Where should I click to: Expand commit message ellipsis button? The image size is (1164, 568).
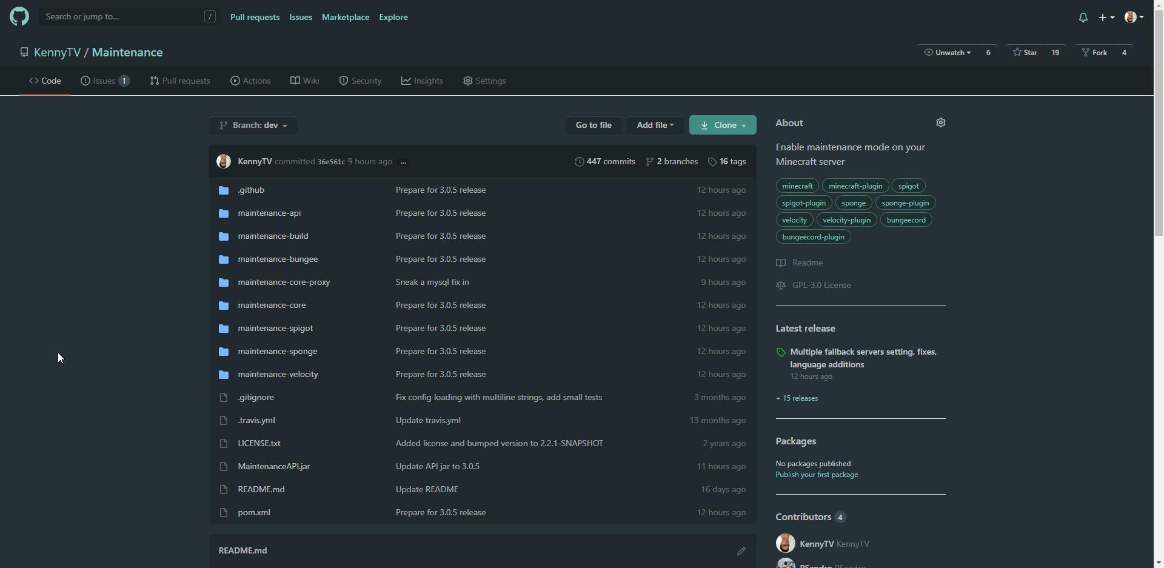coord(404,162)
